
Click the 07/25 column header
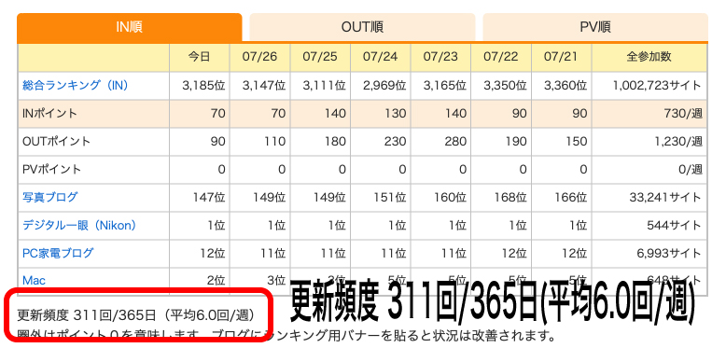[320, 58]
